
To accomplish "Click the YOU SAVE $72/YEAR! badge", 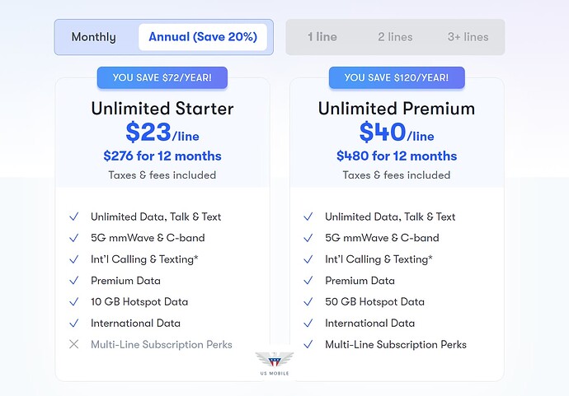I will (x=162, y=77).
